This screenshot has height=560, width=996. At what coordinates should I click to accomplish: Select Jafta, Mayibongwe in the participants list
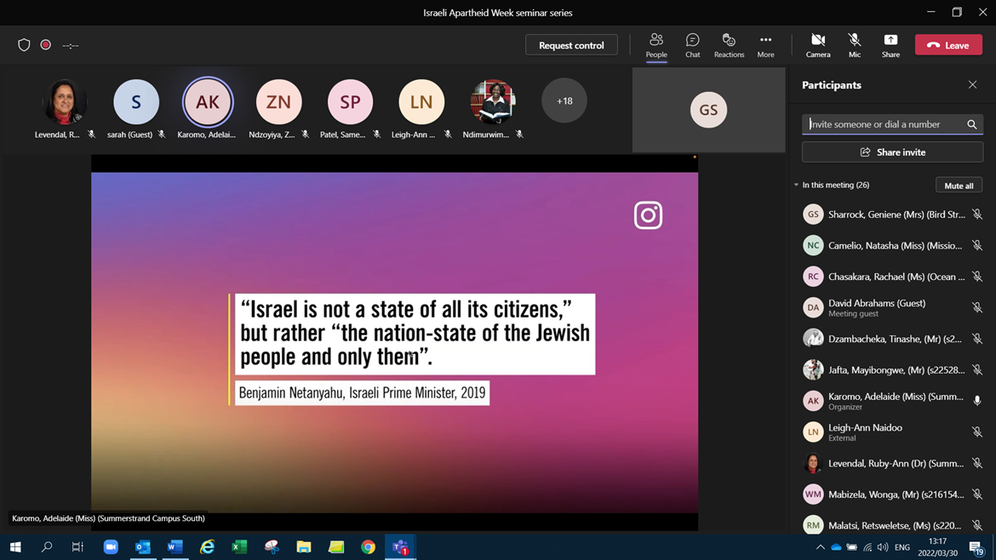tap(892, 370)
